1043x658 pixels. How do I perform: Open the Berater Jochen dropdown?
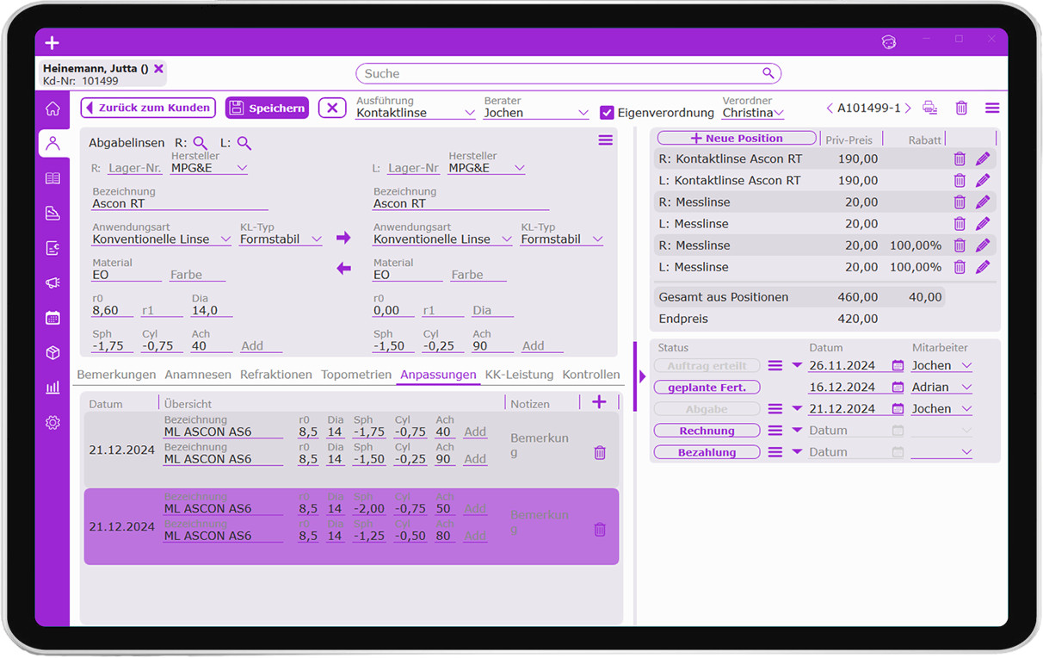(583, 113)
